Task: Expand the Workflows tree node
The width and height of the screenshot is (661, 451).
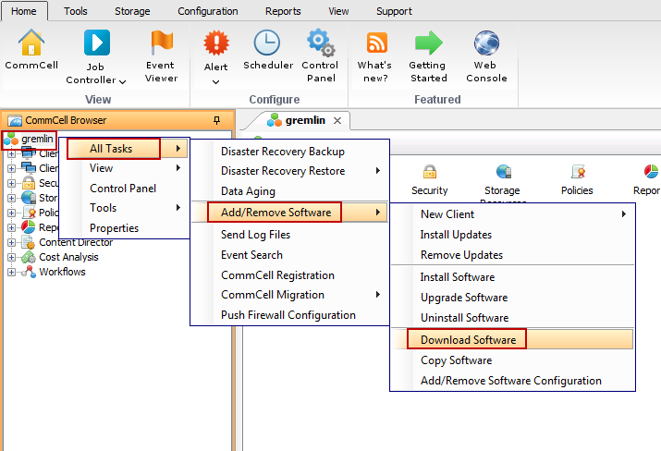Action: [12, 272]
